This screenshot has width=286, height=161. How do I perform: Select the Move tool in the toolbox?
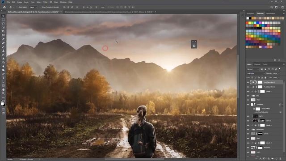click(x=3, y=16)
